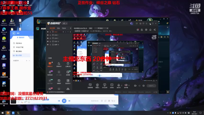Toggle visibility of layer 全屏 13
Screen dimensions: 204x115
click(48, 44)
